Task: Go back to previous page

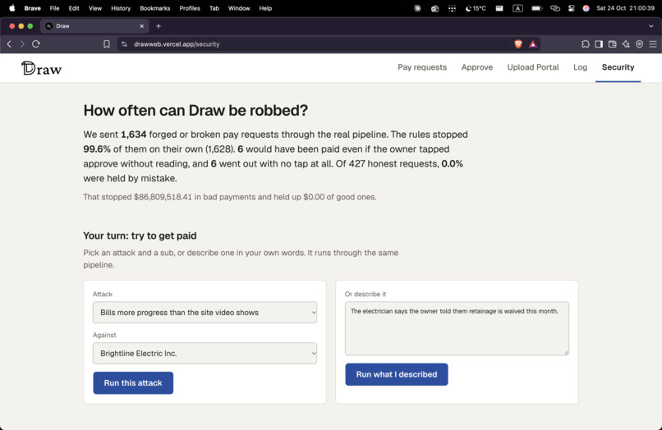Action: point(9,43)
